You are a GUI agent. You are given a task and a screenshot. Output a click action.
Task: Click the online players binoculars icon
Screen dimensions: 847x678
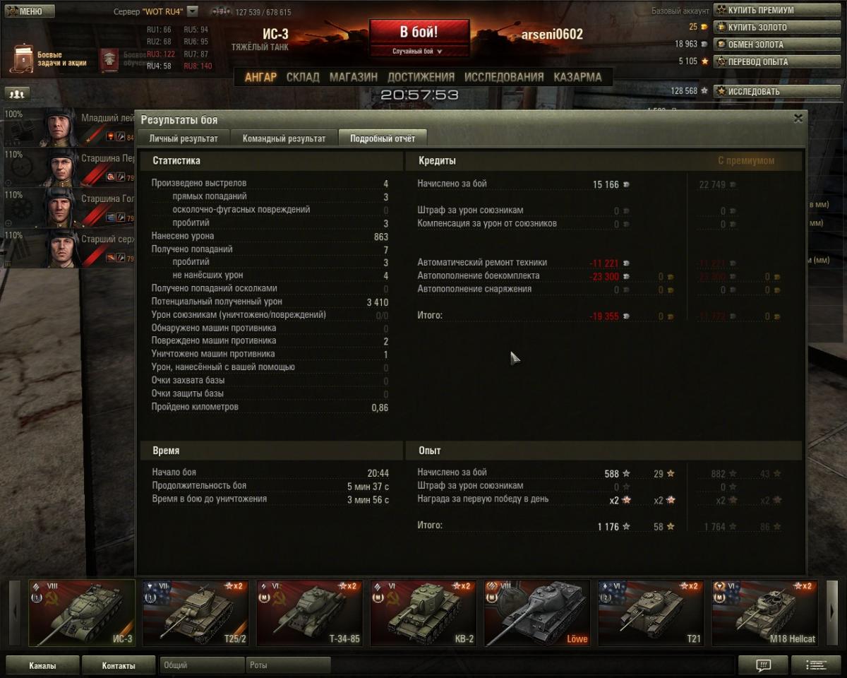click(x=221, y=12)
